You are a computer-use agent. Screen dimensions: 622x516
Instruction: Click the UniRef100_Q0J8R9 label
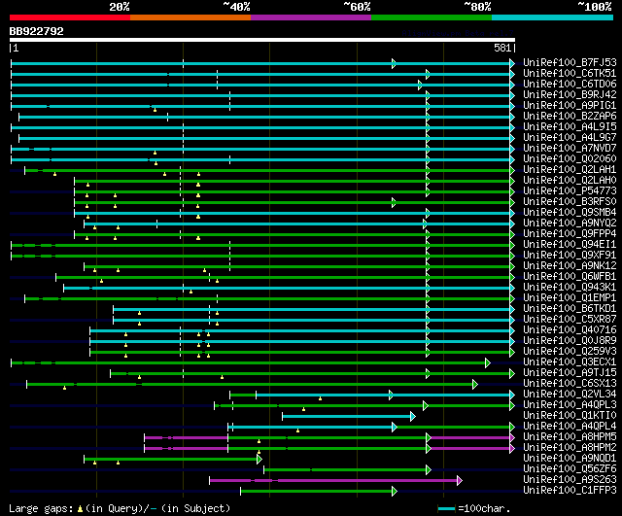tap(570, 341)
